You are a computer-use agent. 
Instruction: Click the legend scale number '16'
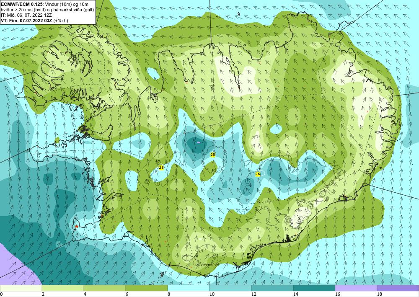(337, 294)
